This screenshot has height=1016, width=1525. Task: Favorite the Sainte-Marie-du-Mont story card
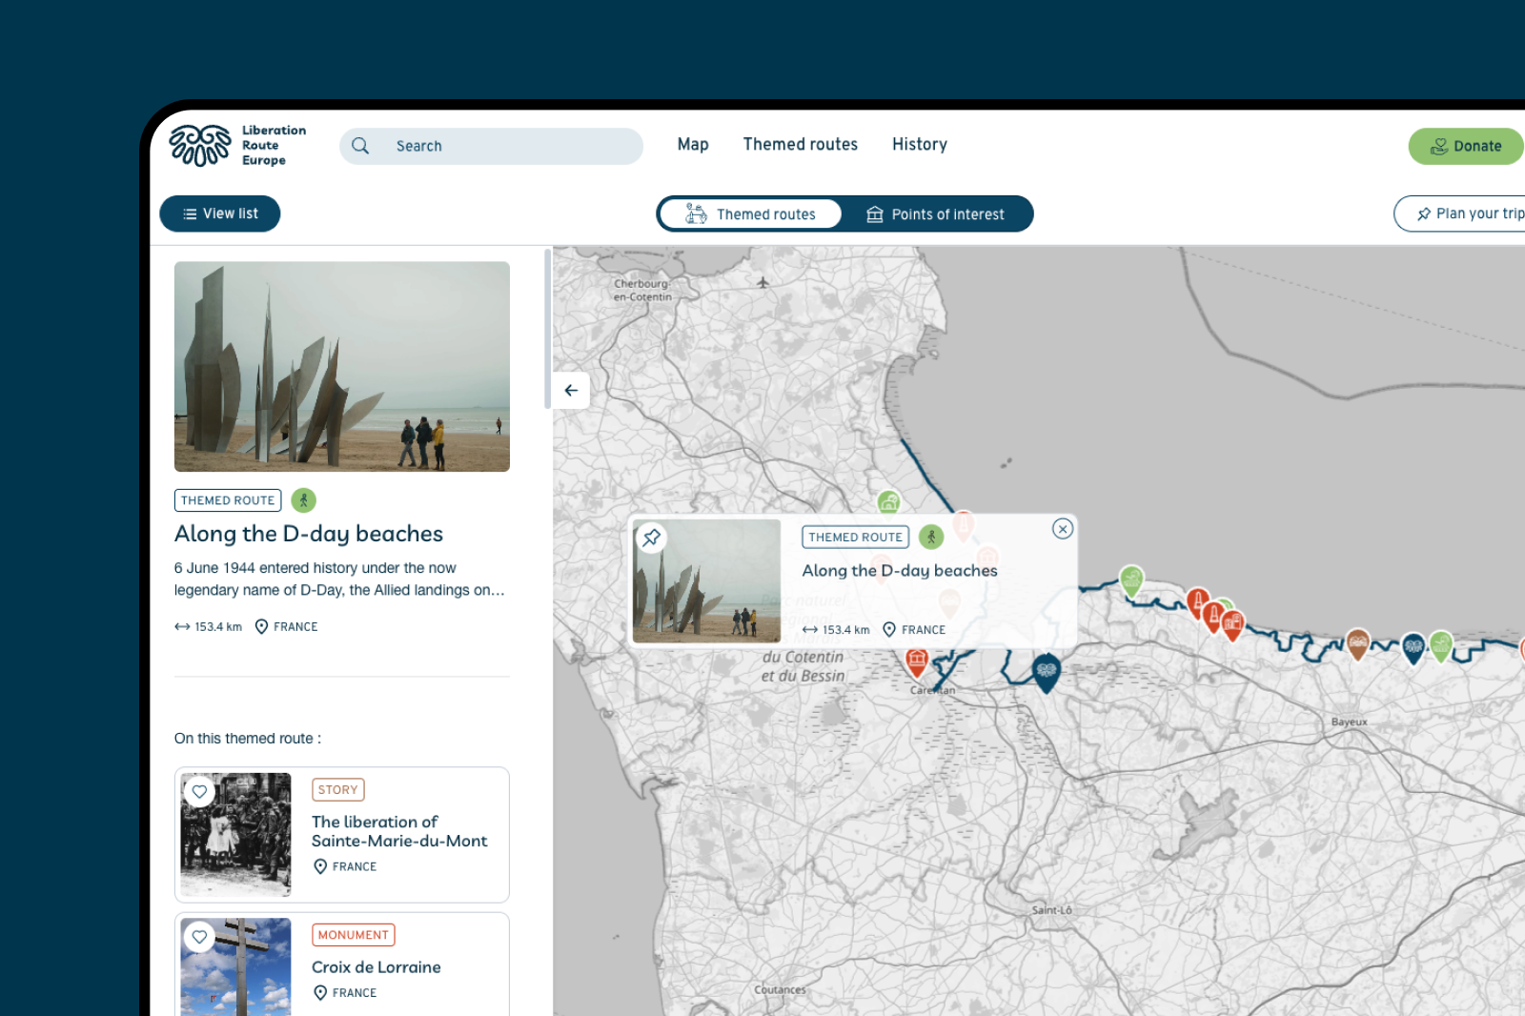pyautogui.click(x=199, y=791)
